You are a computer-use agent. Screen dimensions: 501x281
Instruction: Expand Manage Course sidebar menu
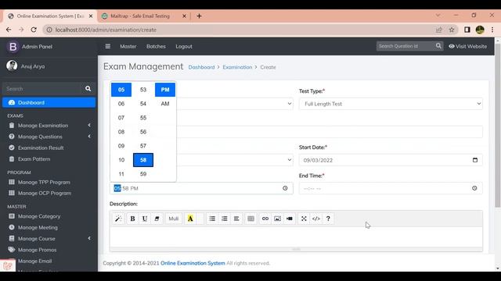[49, 239]
